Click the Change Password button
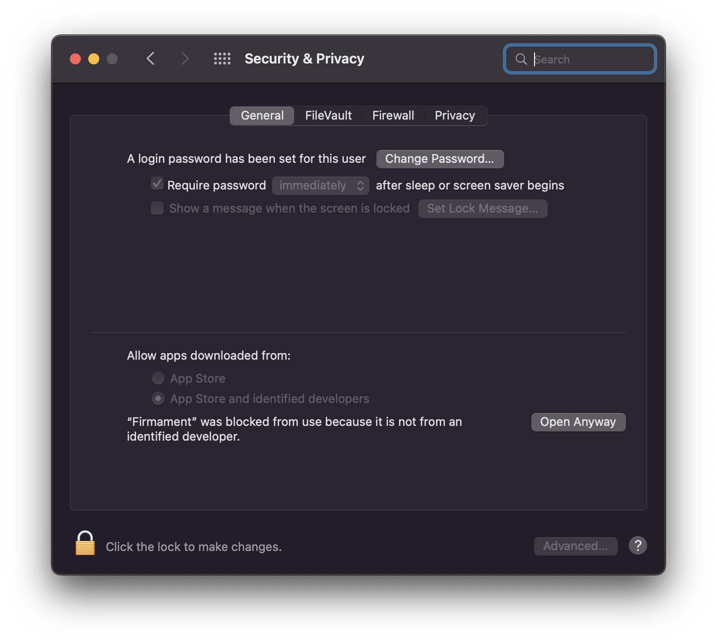 [x=440, y=159]
